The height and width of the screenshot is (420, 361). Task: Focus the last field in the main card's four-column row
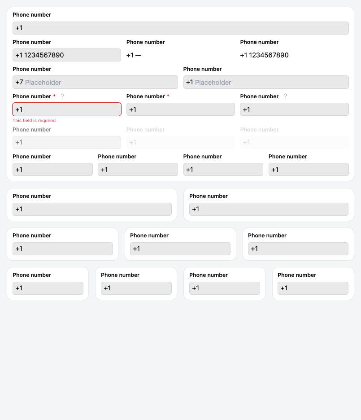pyautogui.click(x=309, y=170)
